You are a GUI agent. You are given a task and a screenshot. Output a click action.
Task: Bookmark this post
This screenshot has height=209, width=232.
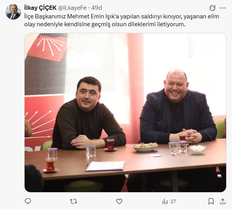pyautogui.click(x=211, y=202)
